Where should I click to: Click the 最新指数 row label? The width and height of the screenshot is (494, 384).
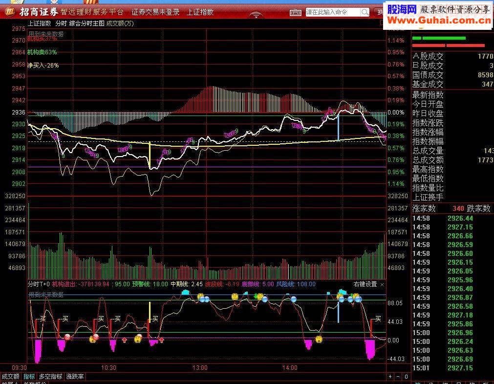(428, 95)
